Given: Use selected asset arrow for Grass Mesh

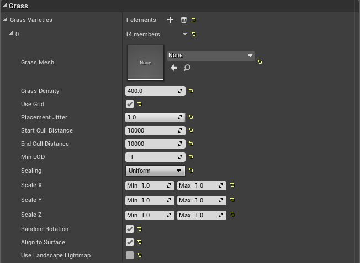Looking at the screenshot, I should pyautogui.click(x=174, y=68).
